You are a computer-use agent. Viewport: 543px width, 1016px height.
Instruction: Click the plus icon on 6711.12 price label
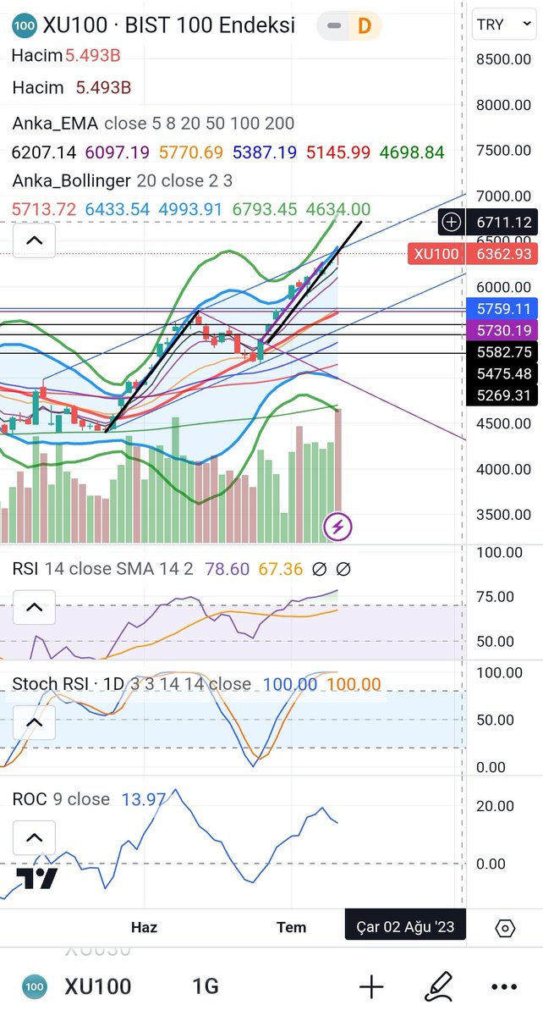[452, 222]
